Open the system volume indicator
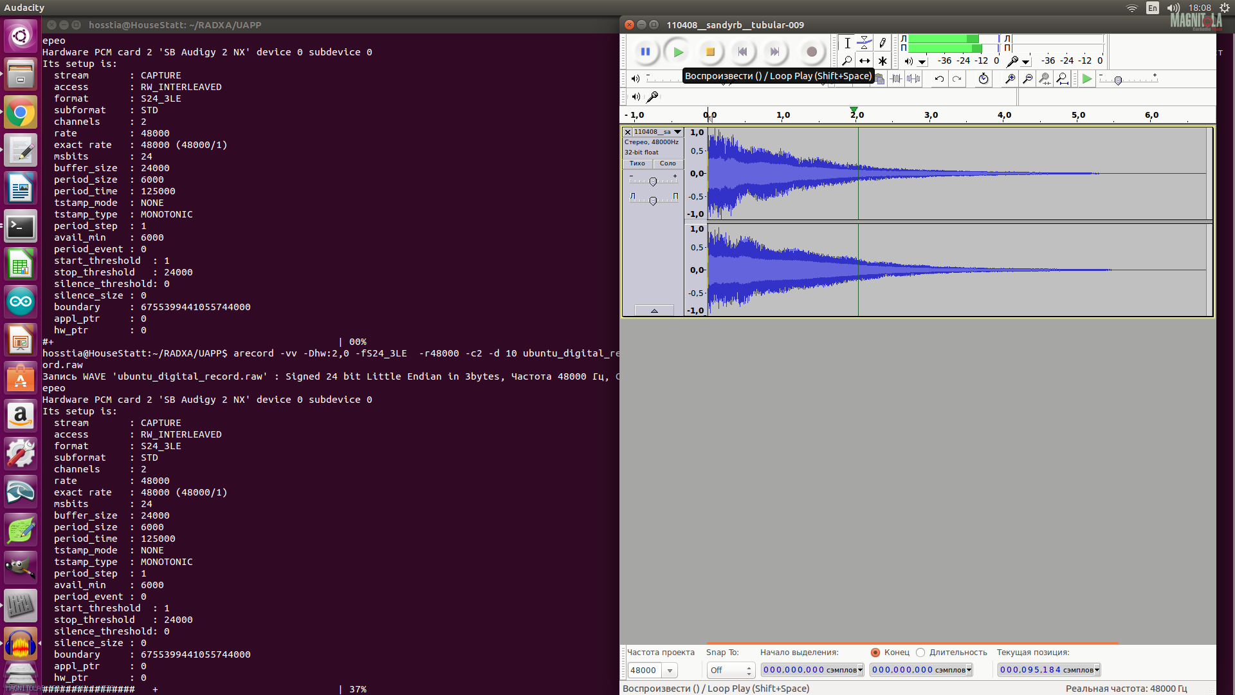Image resolution: width=1235 pixels, height=695 pixels. coord(1174,8)
